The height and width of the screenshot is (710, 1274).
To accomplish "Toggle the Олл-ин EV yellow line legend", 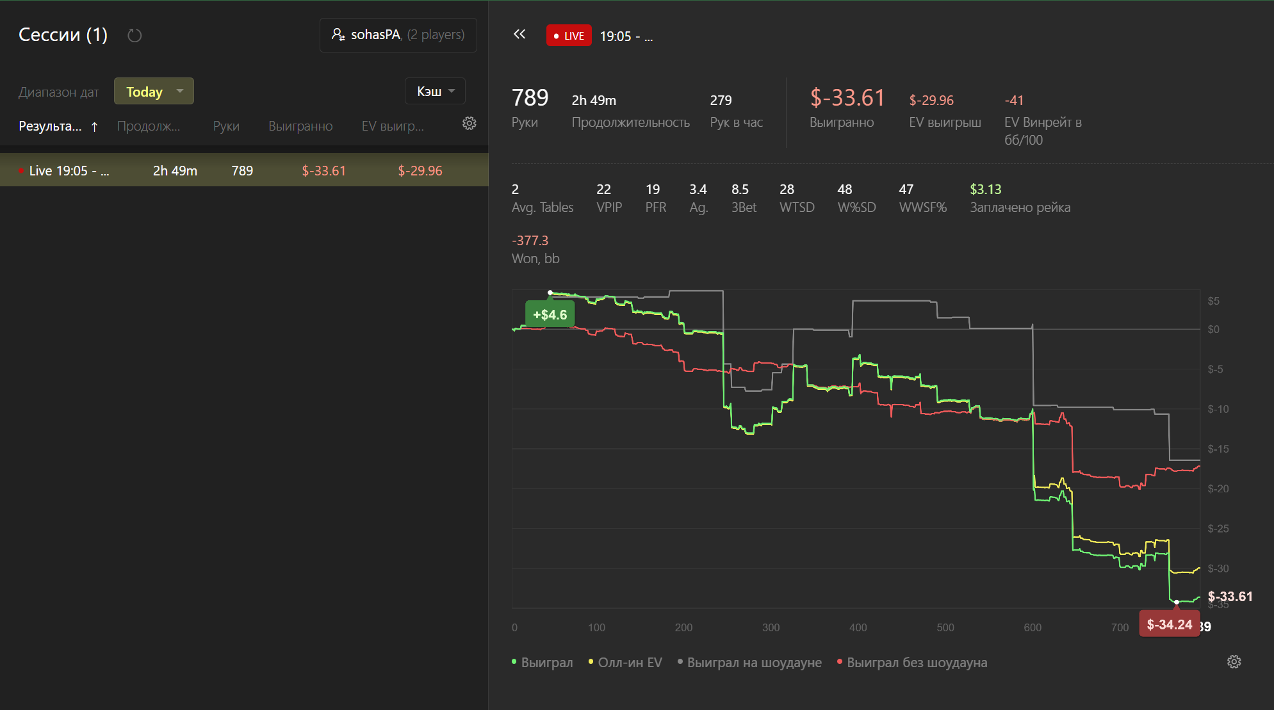I will (x=625, y=663).
